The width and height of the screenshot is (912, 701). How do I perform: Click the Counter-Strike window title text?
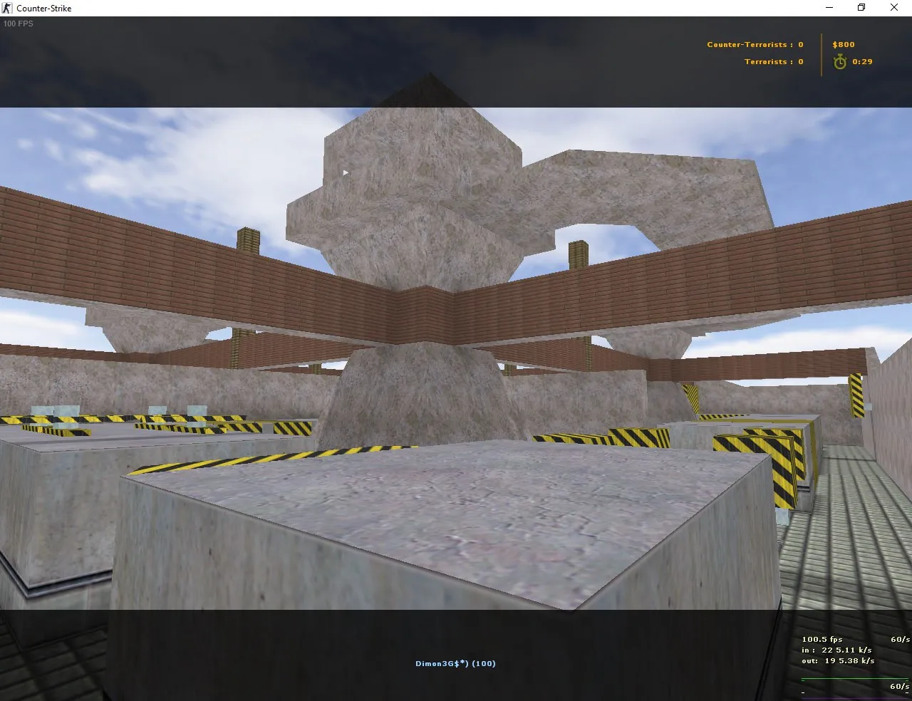coord(44,8)
